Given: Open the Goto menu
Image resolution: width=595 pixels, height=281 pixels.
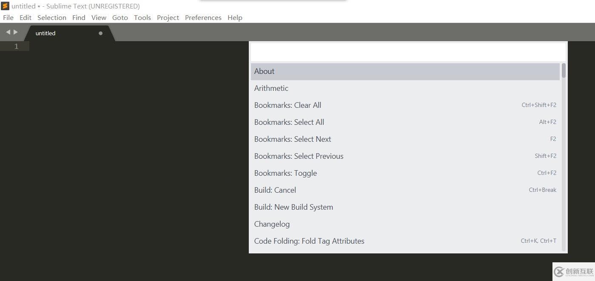Looking at the screenshot, I should [120, 17].
